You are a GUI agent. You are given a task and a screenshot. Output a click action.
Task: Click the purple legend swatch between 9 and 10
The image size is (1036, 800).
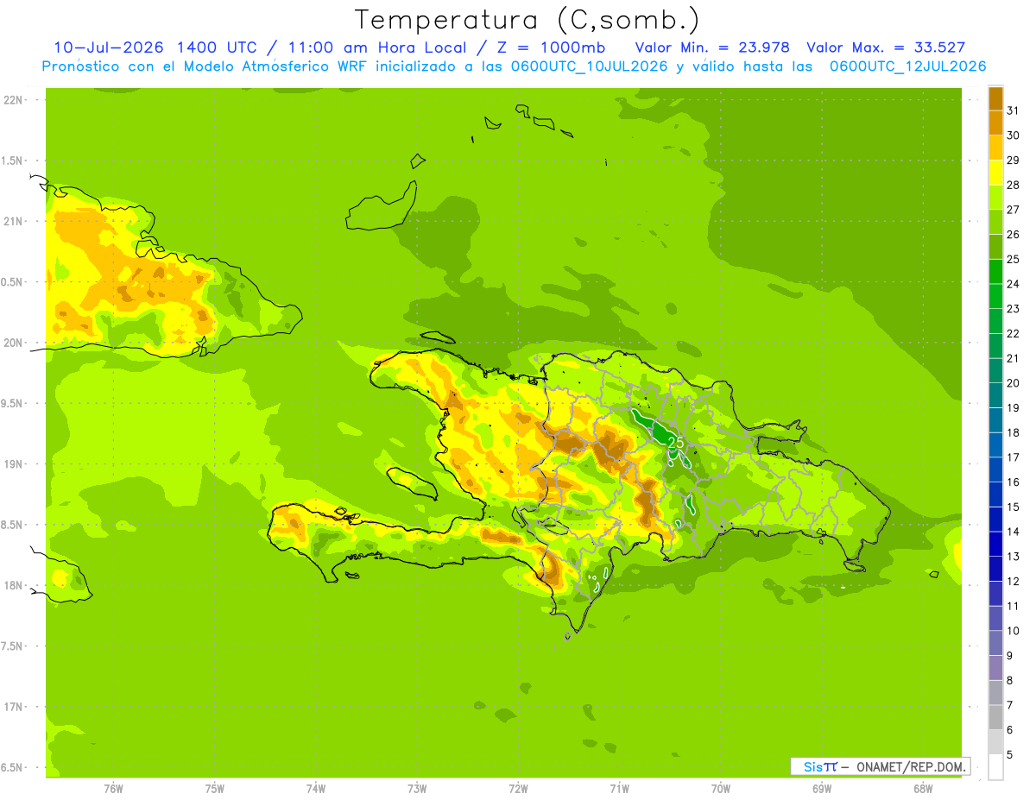point(995,643)
